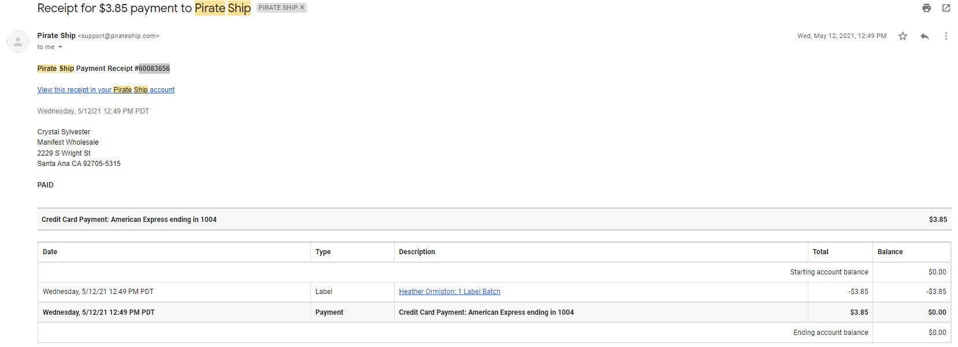Click the 'Manifest Wholesale' line
958x347 pixels.
point(68,142)
